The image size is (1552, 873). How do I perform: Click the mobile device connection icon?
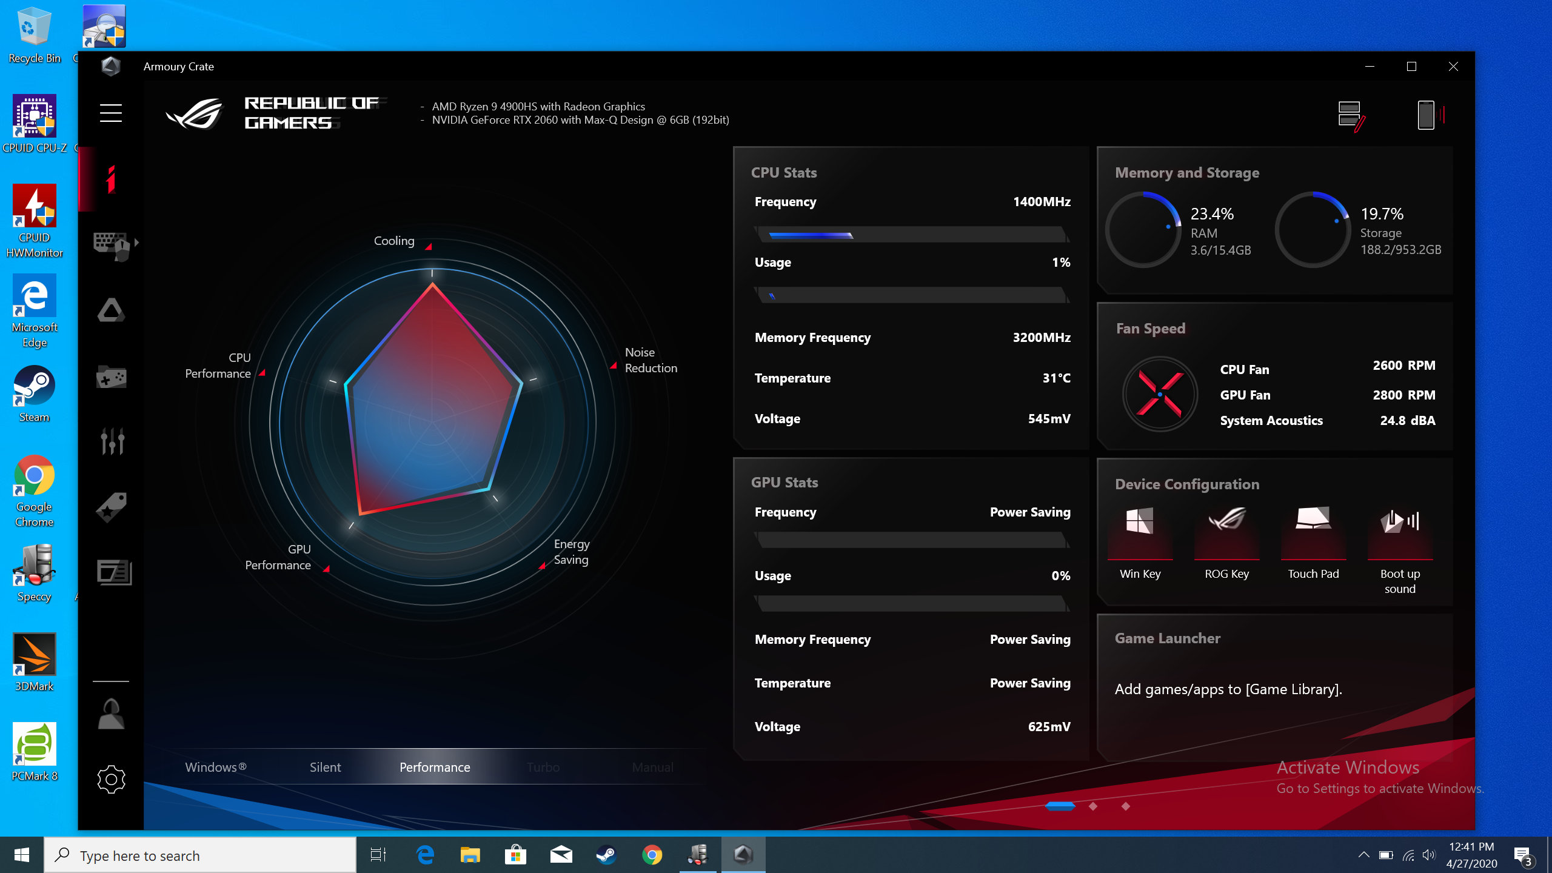point(1431,115)
